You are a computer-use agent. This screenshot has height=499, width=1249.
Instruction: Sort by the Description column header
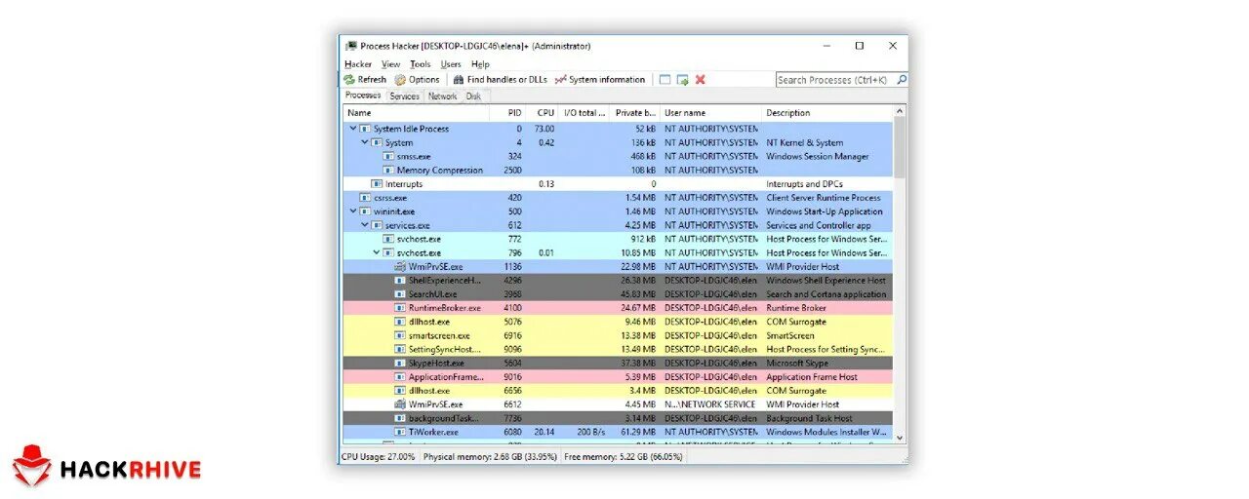(x=827, y=113)
